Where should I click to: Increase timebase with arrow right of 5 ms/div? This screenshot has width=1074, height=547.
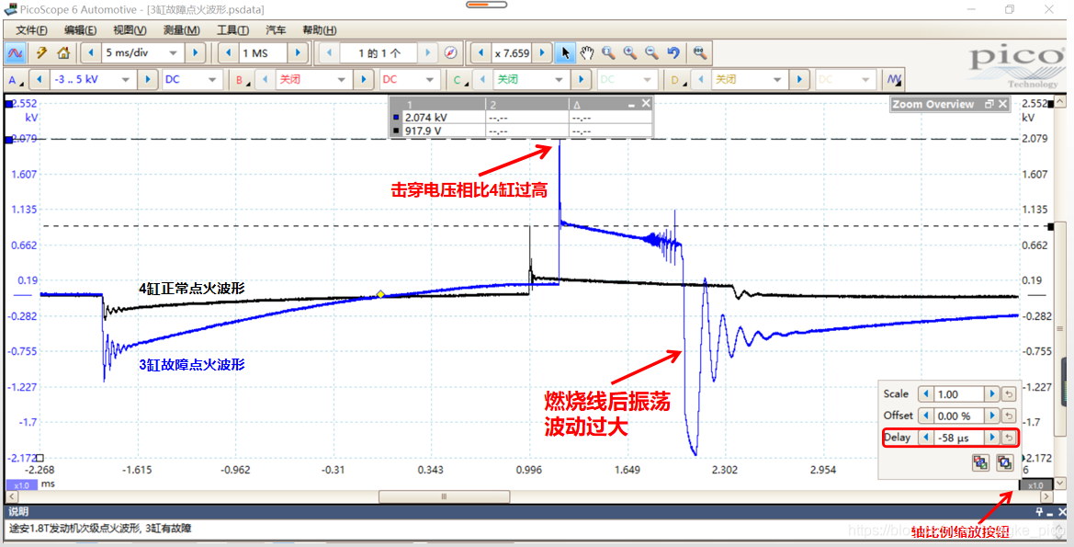pyautogui.click(x=195, y=52)
